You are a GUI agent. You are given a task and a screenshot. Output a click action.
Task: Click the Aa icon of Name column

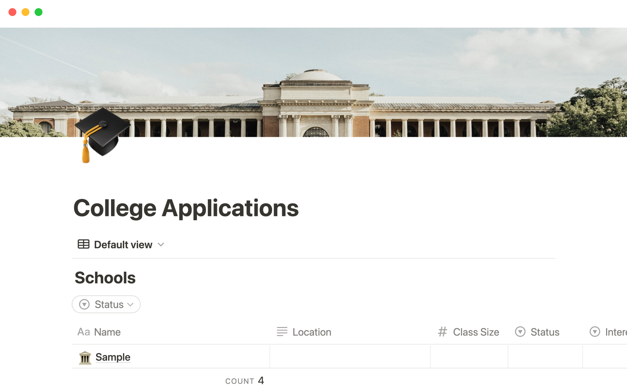(84, 332)
